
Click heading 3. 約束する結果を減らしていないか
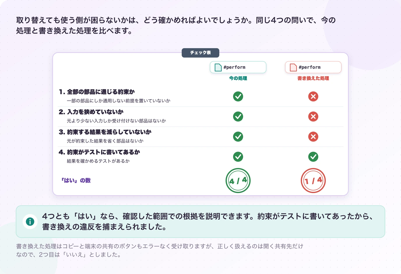105,132
